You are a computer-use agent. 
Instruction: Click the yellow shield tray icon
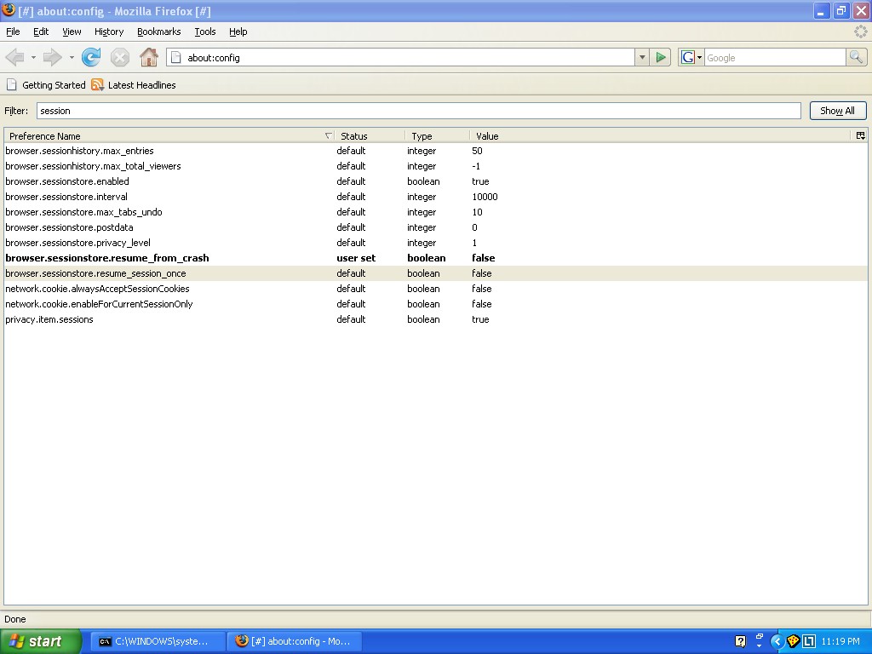point(793,641)
